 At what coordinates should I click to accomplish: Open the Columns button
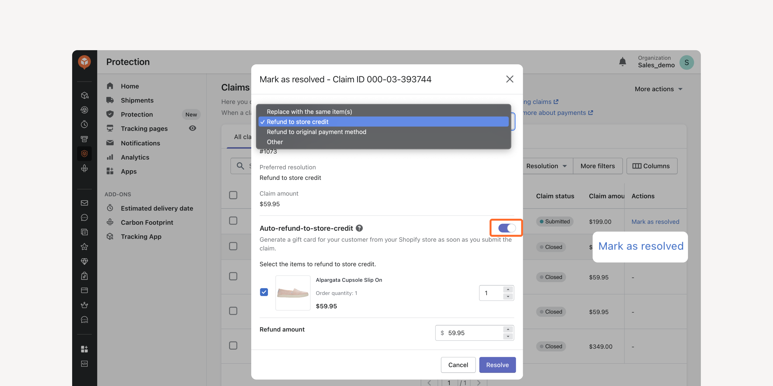click(x=652, y=166)
